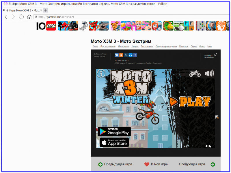Open the red dragon games icon
Screen dimensions: 231x173
[x=94, y=26]
